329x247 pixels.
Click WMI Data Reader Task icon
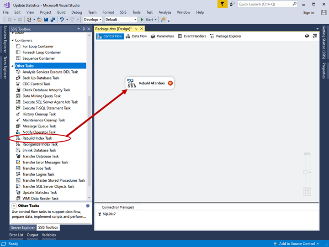point(18,198)
